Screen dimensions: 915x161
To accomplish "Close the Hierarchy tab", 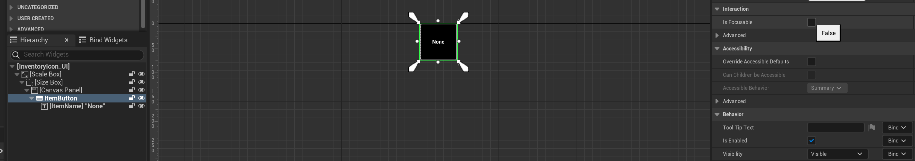I will click(x=66, y=40).
